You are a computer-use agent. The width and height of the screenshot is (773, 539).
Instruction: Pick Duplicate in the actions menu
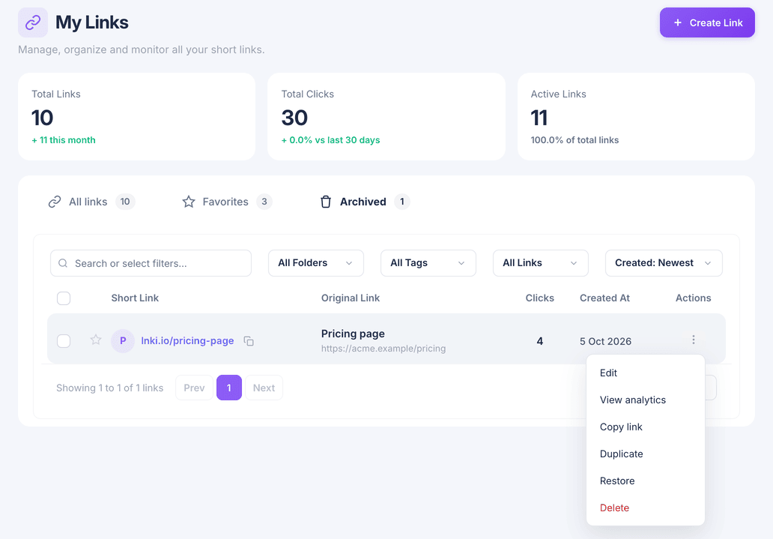click(646, 454)
